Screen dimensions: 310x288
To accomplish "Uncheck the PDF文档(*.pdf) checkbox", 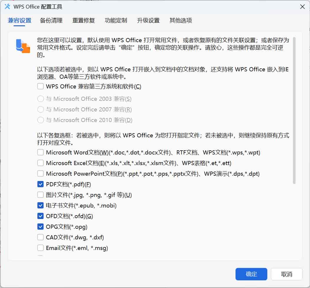I will coord(41,184).
